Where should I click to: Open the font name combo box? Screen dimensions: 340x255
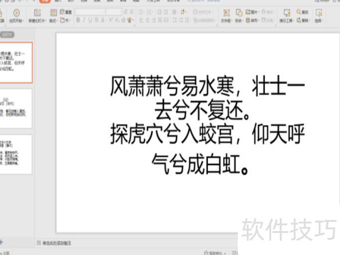click(90, 11)
